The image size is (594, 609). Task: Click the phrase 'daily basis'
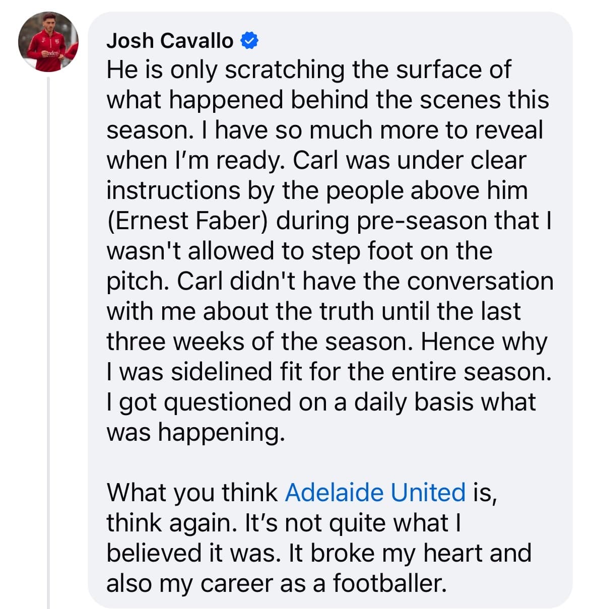coord(438,402)
